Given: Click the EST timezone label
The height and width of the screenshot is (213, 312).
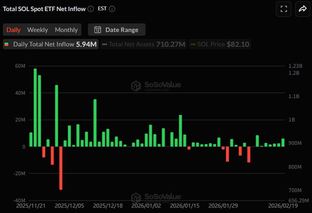Looking at the screenshot, I should point(102,9).
